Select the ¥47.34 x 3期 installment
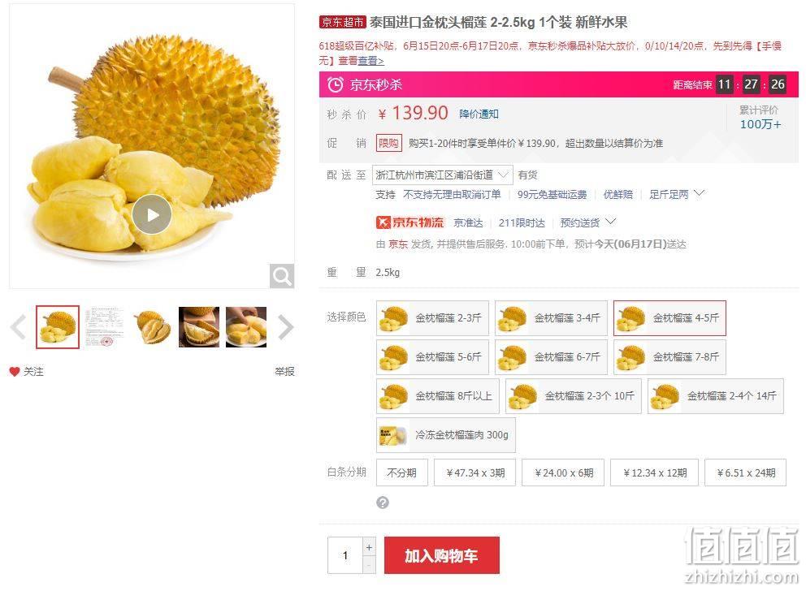 point(475,472)
